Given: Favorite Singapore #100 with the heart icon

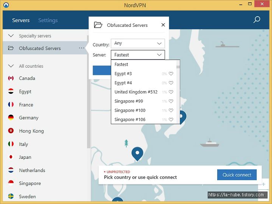Looking at the screenshot, I should [x=171, y=110].
